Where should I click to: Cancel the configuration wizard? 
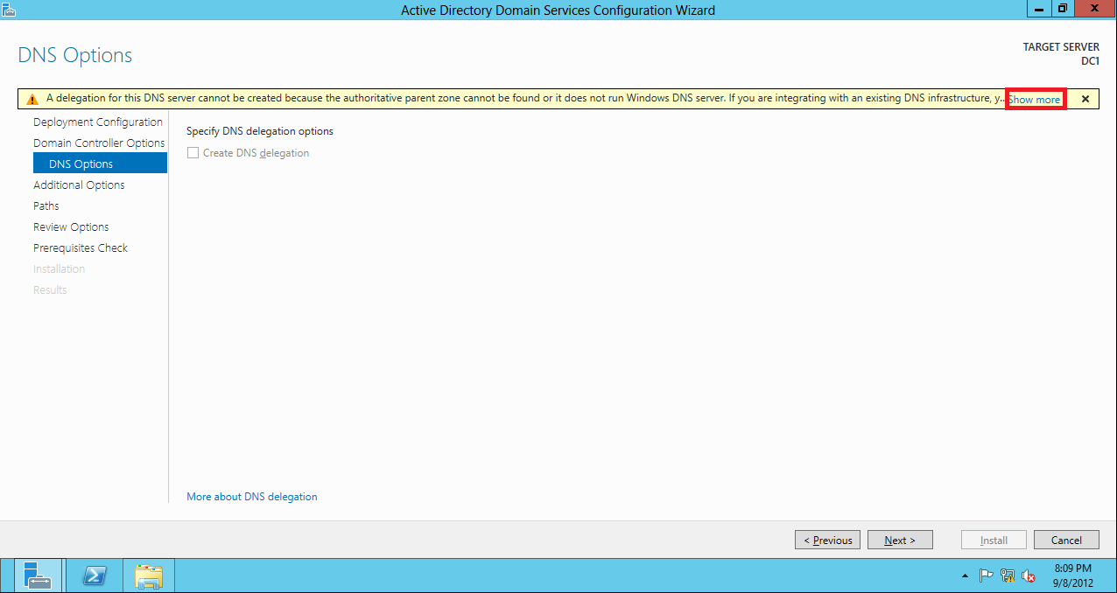point(1066,539)
